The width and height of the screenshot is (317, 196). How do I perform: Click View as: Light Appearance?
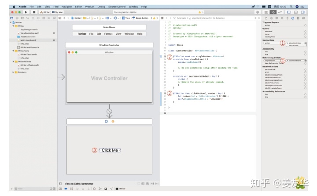click(x=79, y=184)
